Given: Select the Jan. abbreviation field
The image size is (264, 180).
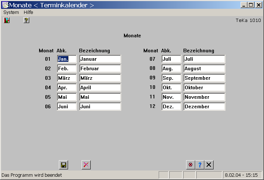Looking at the screenshot, I should click(67, 59).
